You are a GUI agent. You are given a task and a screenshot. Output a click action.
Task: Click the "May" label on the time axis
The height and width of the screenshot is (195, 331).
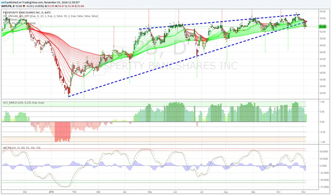[150, 192]
